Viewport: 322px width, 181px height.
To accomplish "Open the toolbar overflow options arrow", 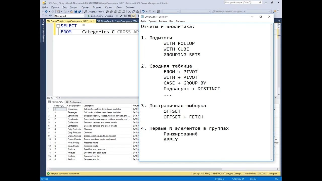I will pos(278,12).
